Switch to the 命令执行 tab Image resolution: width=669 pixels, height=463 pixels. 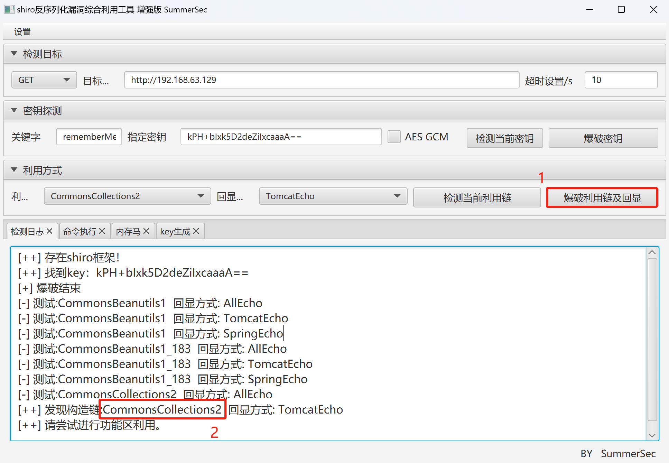click(x=80, y=231)
